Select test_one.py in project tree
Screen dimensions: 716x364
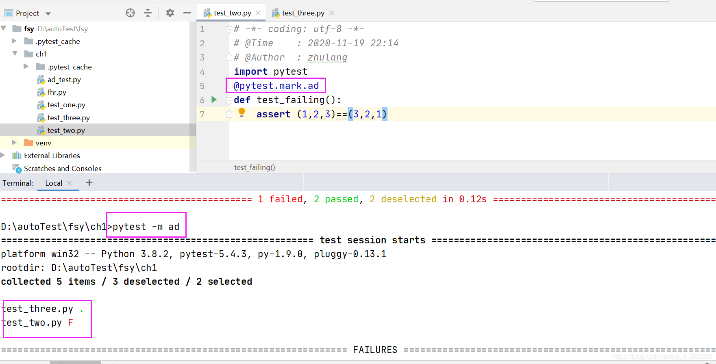coord(66,105)
